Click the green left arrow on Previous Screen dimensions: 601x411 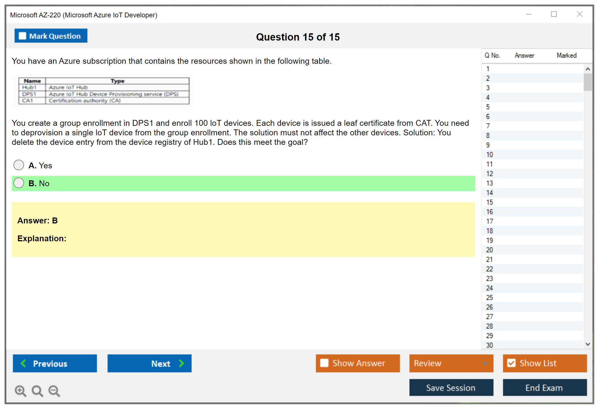click(23, 363)
